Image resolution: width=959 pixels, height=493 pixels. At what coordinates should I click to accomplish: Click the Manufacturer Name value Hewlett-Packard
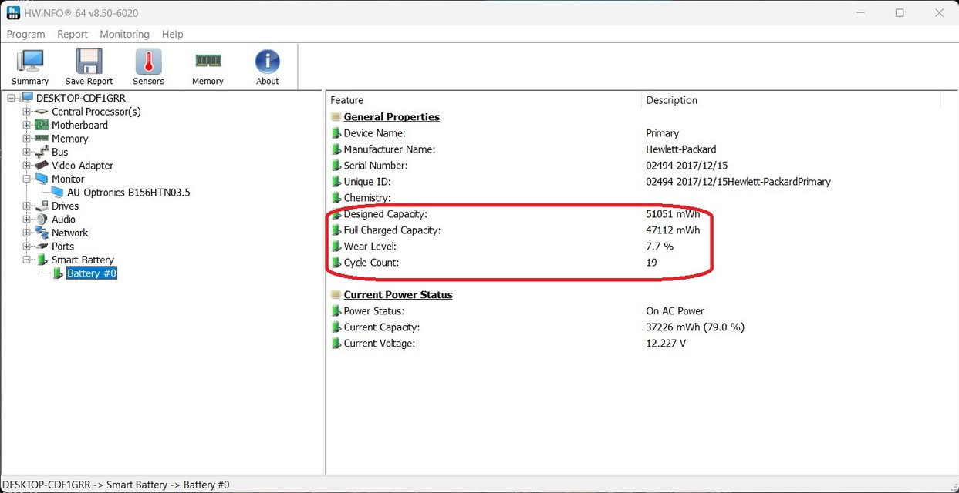point(681,149)
